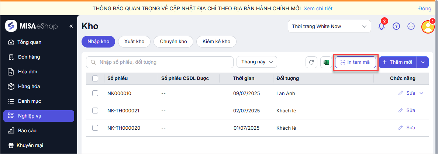Toggle the select-all header checkbox
The height and width of the screenshot is (154, 438).
[95, 78]
